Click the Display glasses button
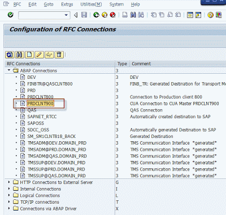The width and height of the screenshot is (226, 215). (49, 55)
